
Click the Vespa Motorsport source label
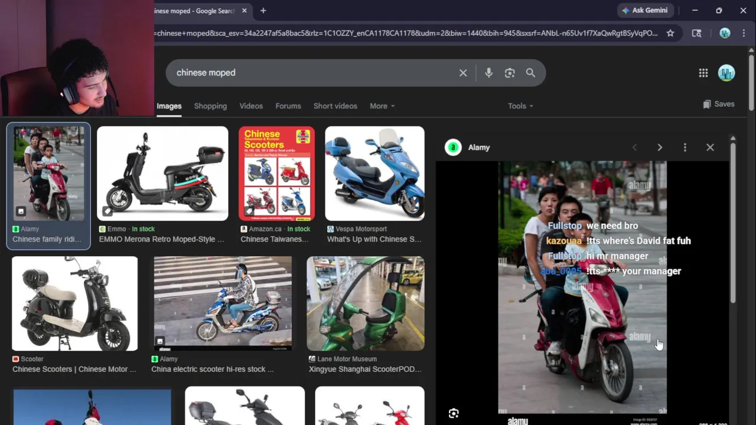(x=361, y=229)
